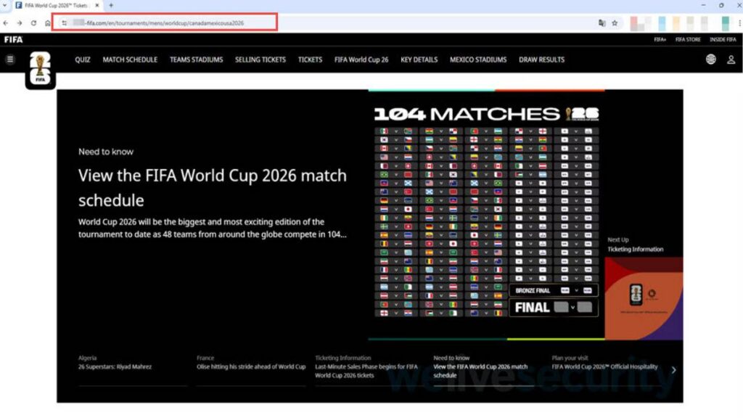743x418 pixels.
Task: Click the 'Next Up' label
Action: coord(618,239)
